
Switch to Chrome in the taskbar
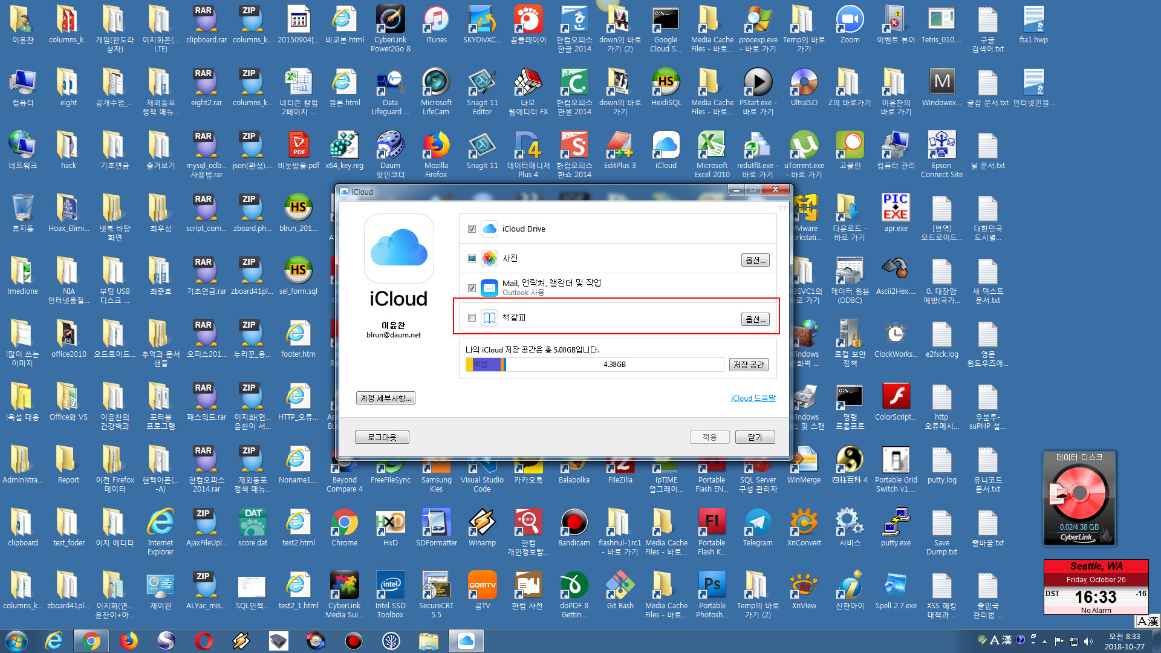91,640
